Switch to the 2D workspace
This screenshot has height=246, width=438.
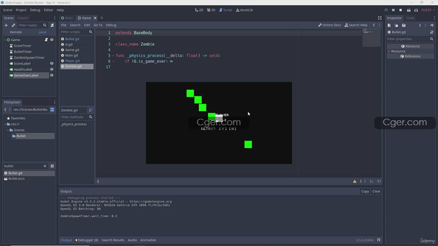199,10
